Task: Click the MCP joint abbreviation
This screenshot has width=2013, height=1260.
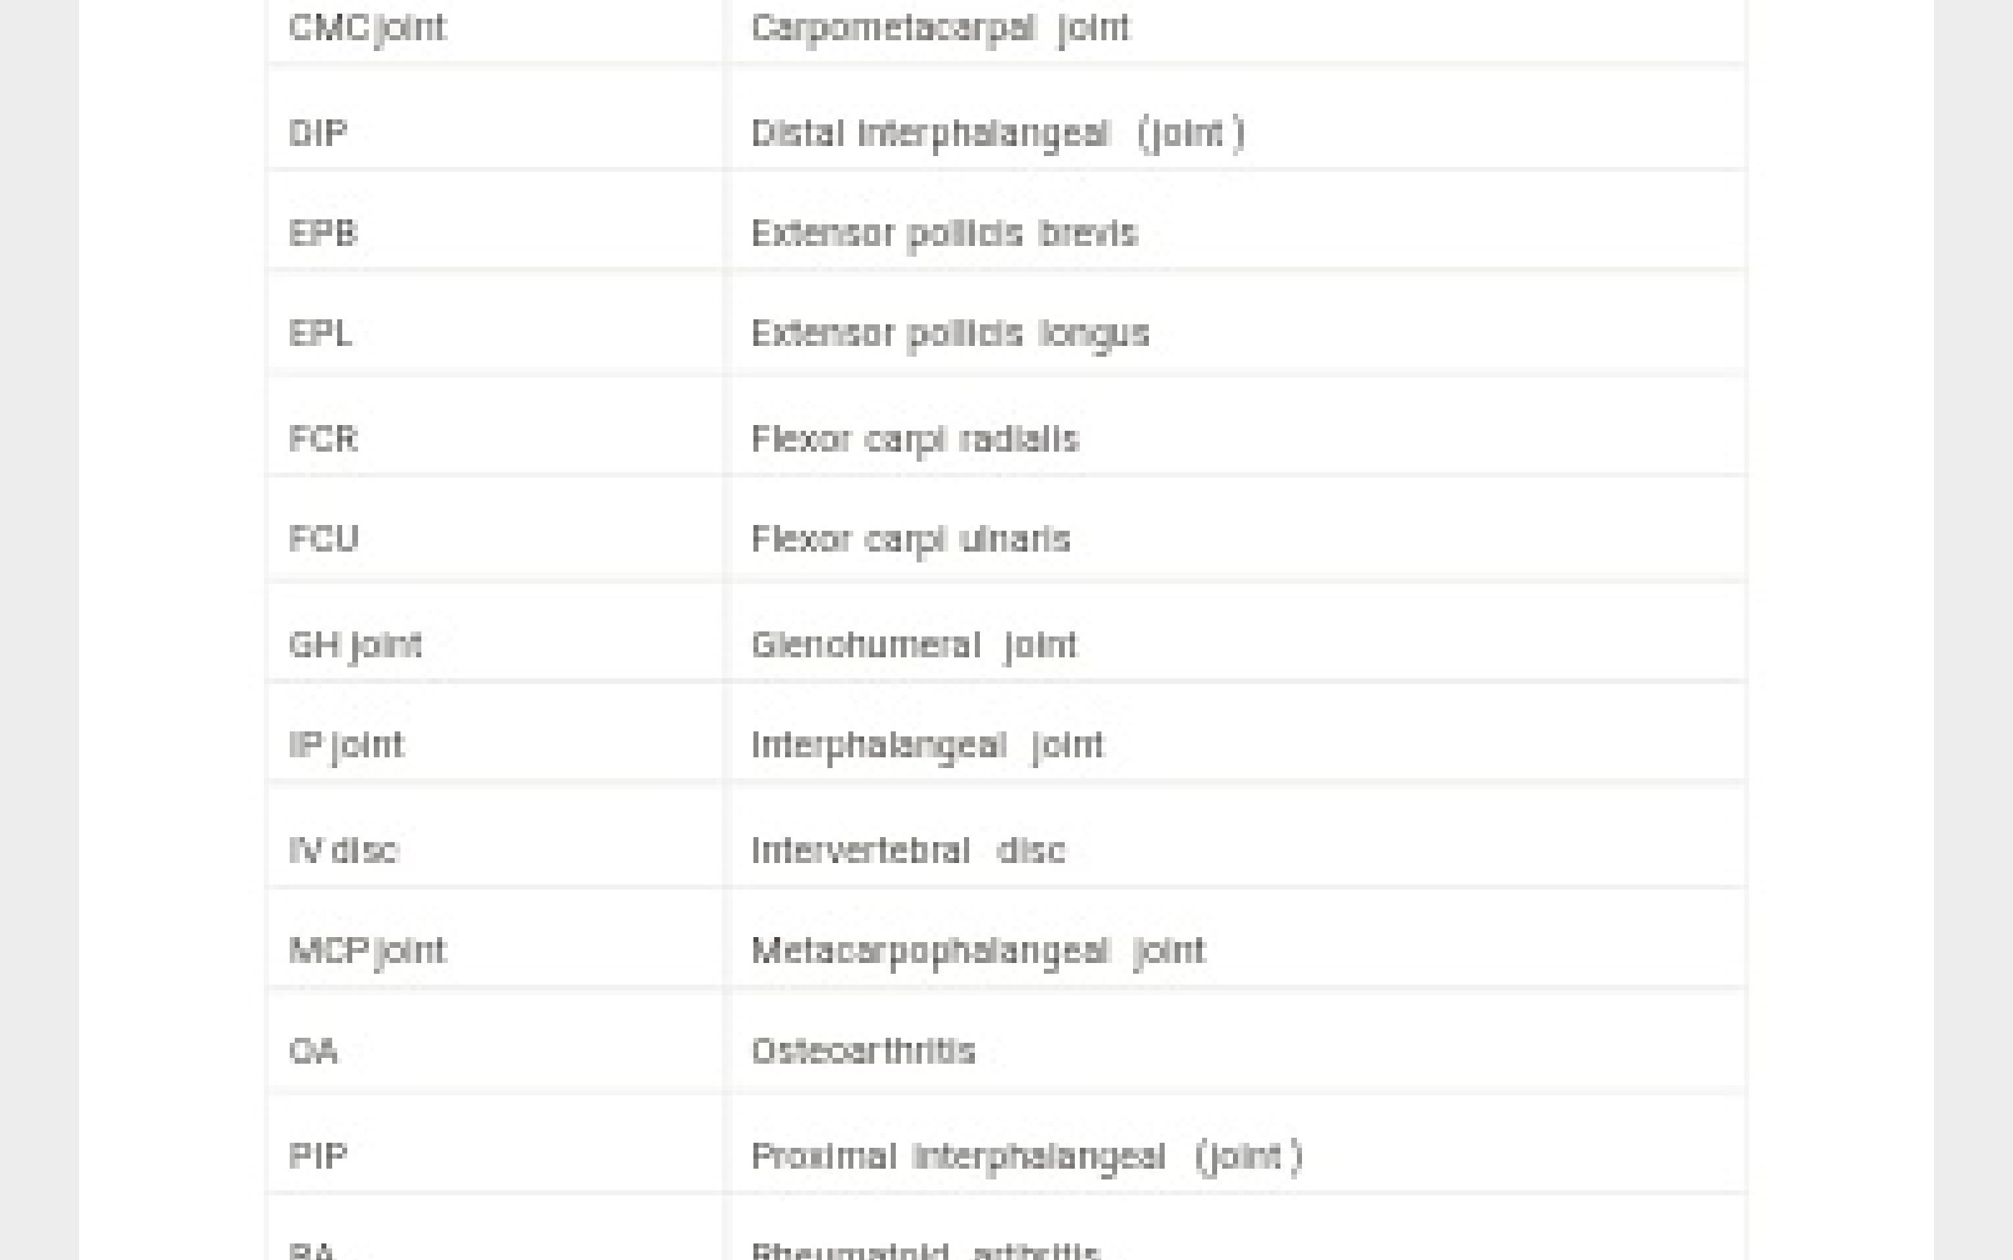Action: 367,951
